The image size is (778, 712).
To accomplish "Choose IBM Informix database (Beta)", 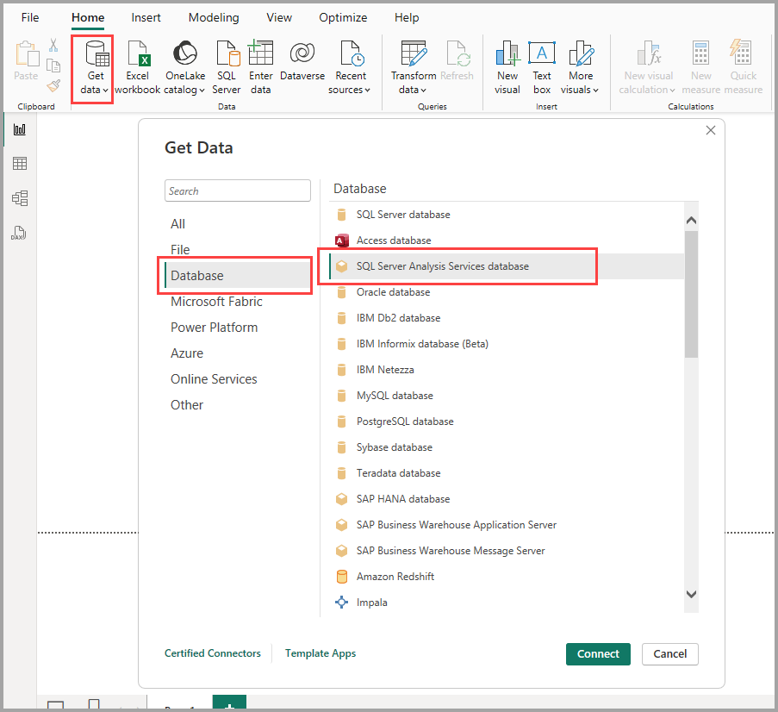I will (x=506, y=344).
